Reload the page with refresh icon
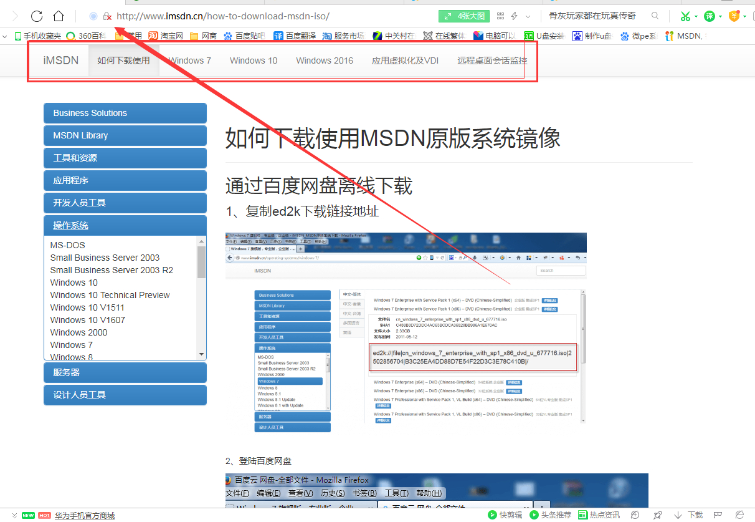755x522 pixels. click(37, 16)
